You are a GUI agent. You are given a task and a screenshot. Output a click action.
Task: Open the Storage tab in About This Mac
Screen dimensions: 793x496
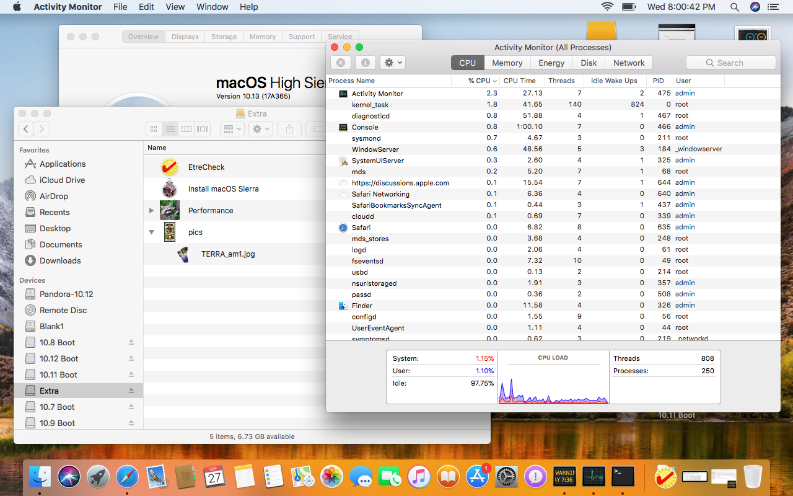(x=224, y=37)
